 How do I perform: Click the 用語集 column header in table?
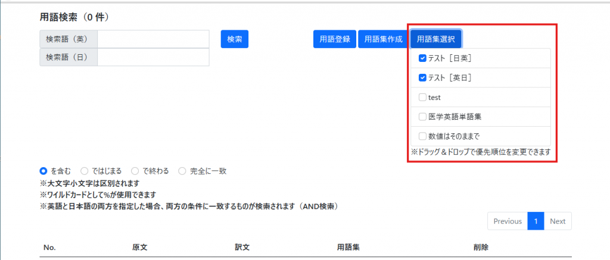coord(348,247)
